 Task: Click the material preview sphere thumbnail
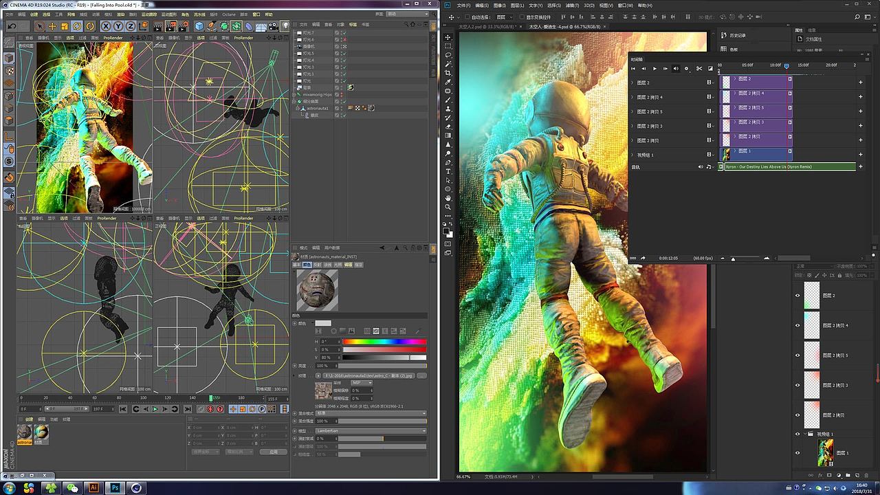click(x=317, y=289)
